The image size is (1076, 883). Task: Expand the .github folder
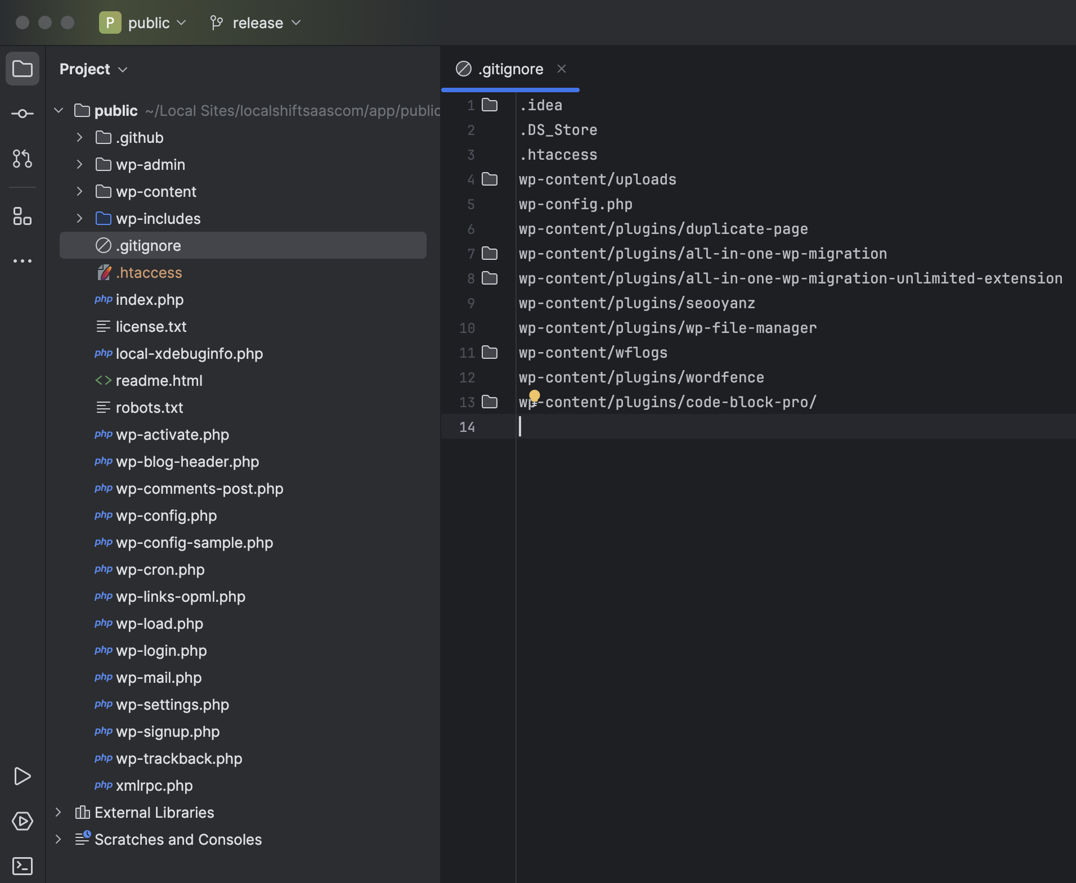[79, 137]
